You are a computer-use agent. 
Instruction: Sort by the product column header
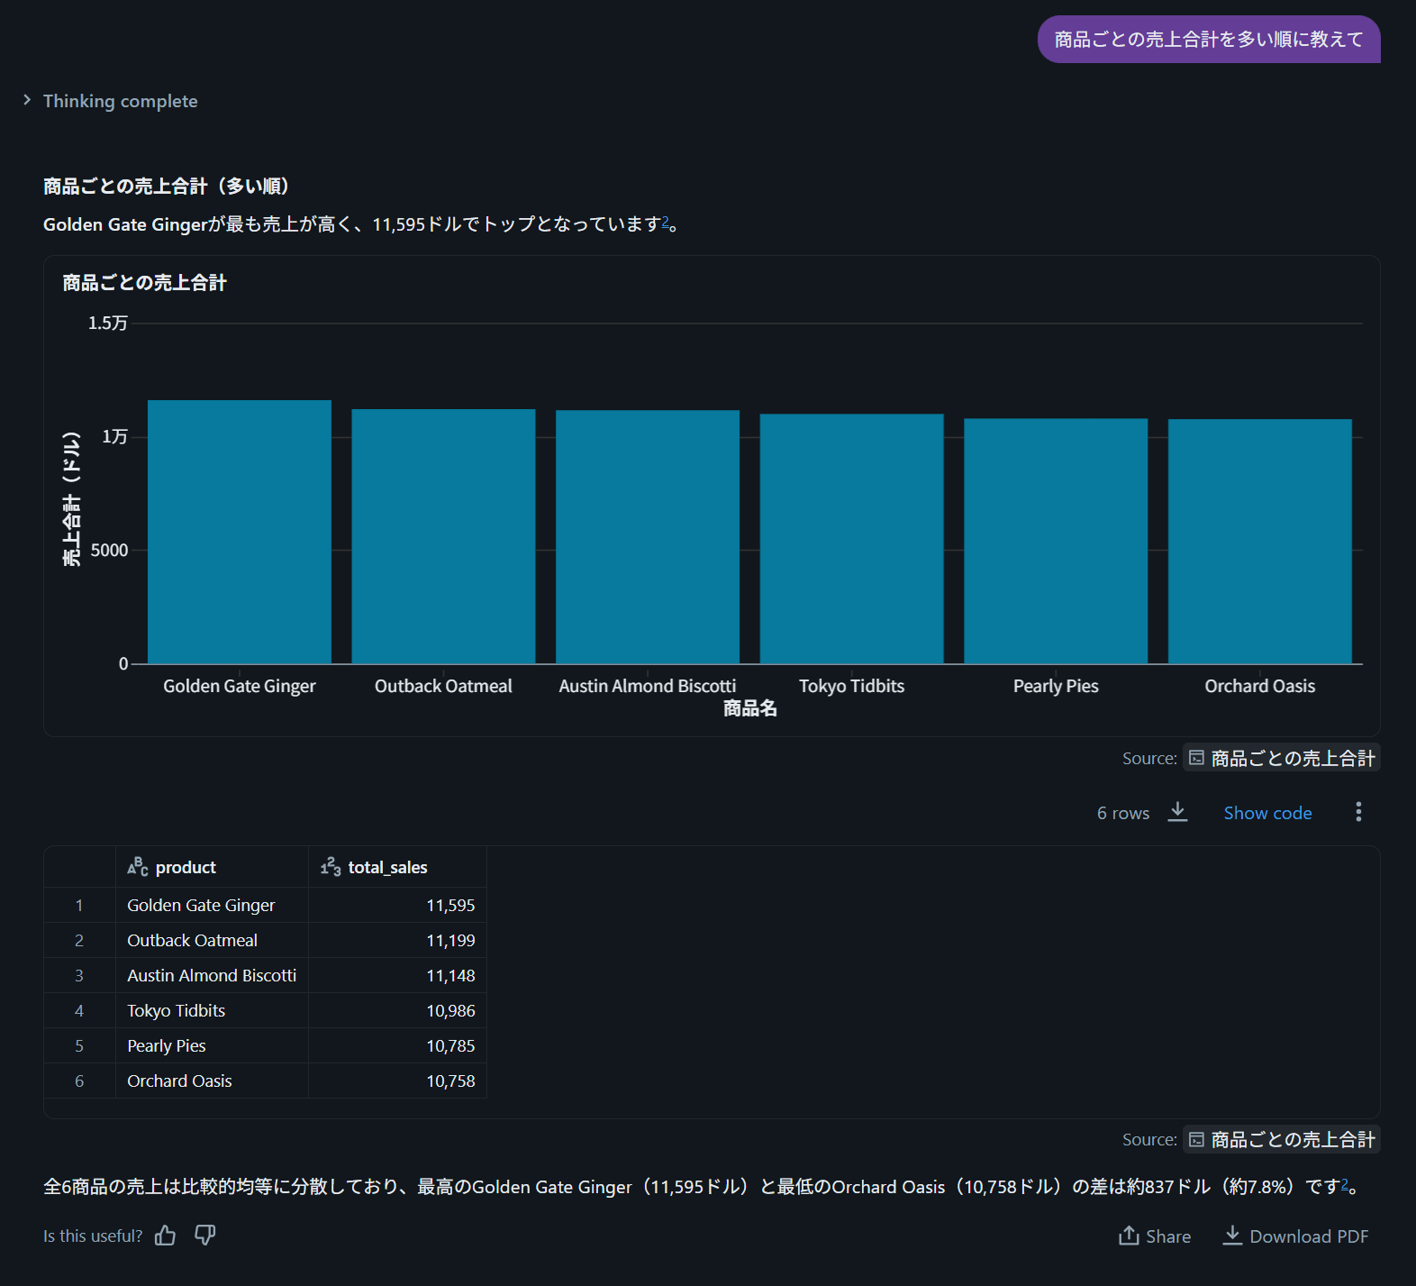tap(186, 867)
